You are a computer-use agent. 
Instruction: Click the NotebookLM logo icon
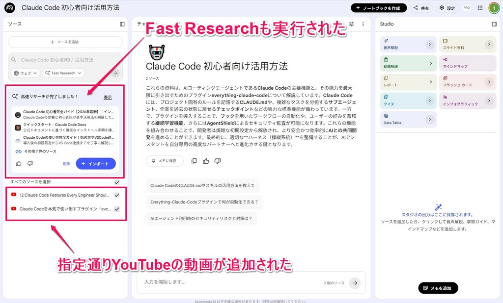[10, 8]
